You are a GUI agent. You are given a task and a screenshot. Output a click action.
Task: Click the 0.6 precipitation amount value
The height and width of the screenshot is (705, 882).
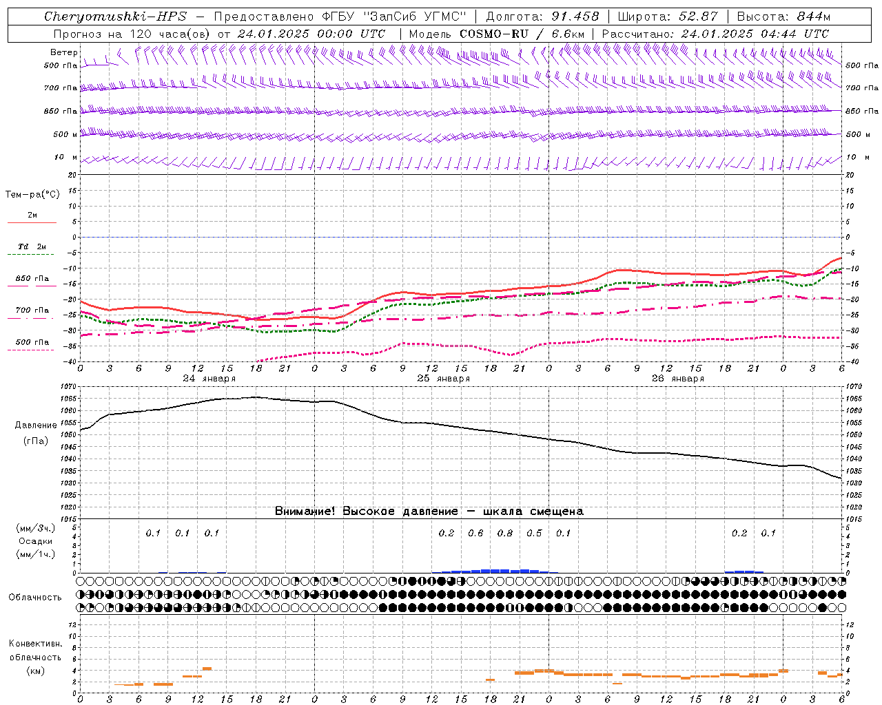tap(475, 534)
